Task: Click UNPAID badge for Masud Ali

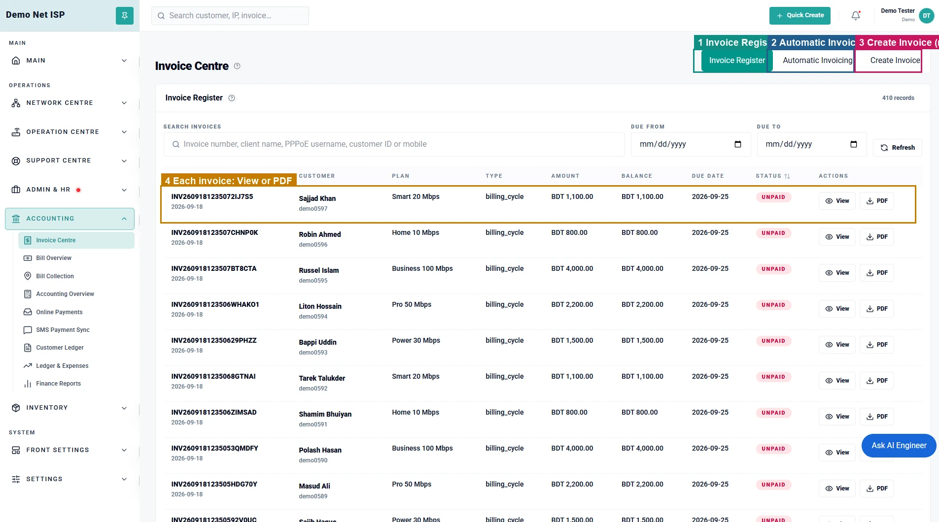Action: 773,485
